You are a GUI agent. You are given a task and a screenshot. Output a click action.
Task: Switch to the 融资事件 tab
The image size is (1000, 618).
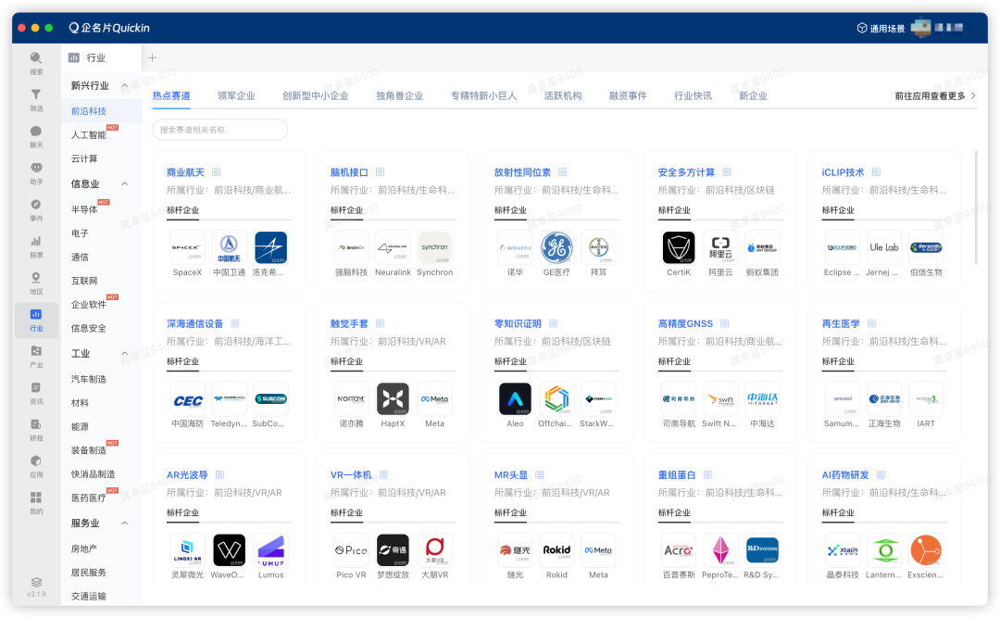[628, 95]
